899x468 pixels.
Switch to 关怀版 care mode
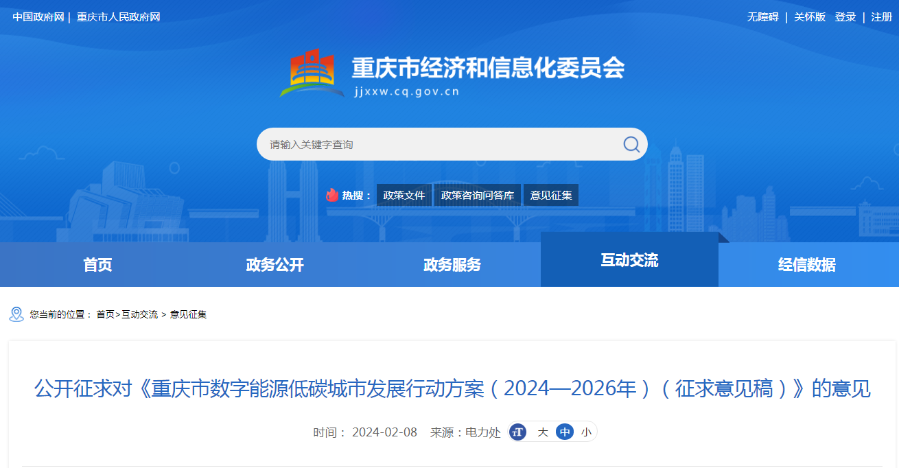coord(810,17)
